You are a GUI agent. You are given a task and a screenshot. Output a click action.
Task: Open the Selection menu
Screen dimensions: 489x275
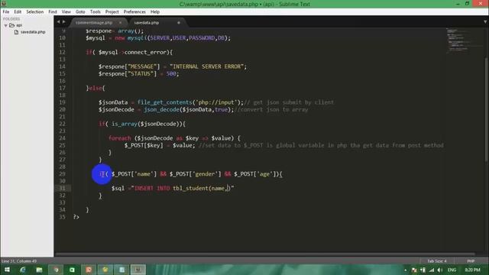tap(34, 12)
